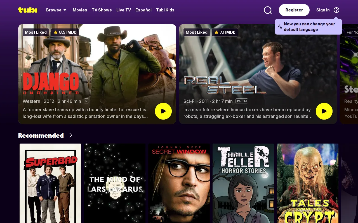Click the language translate icon in the tooltip
This screenshot has width=358, height=223.
tap(280, 27)
